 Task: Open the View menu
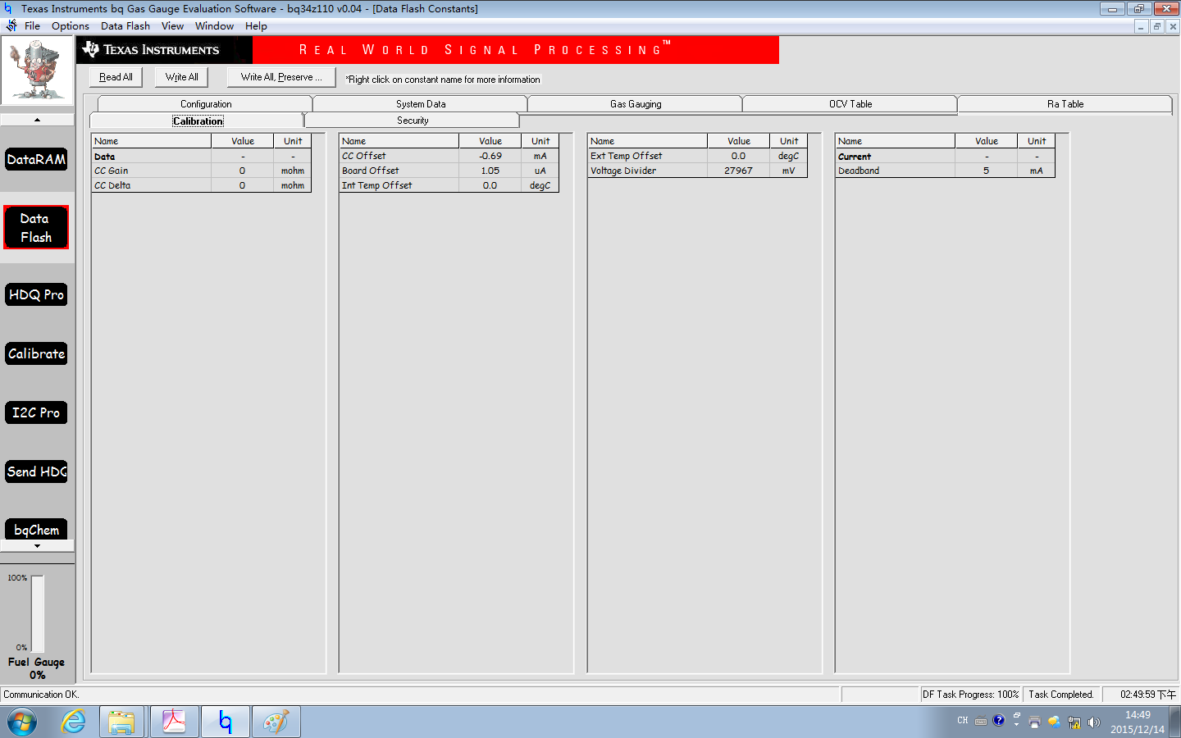click(172, 26)
